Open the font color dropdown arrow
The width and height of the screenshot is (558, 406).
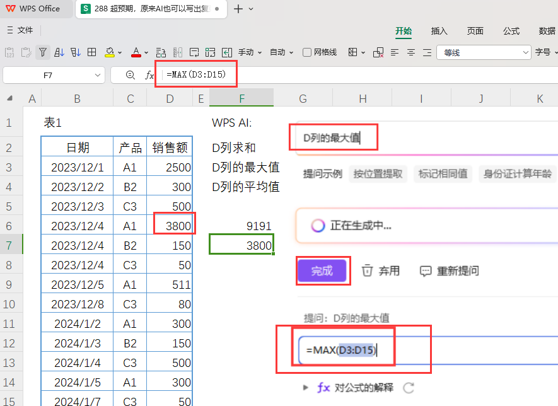click(146, 53)
